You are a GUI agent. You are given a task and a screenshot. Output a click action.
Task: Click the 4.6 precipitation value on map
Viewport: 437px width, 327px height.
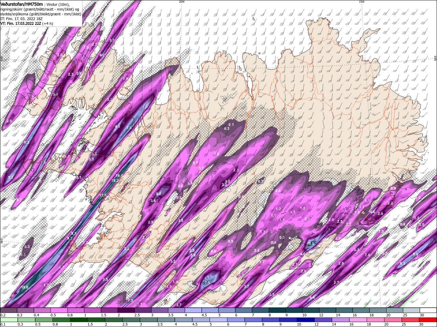[x=372, y=212]
